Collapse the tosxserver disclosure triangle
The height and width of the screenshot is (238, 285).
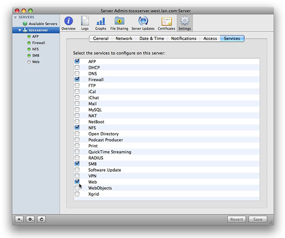[x=20, y=30]
